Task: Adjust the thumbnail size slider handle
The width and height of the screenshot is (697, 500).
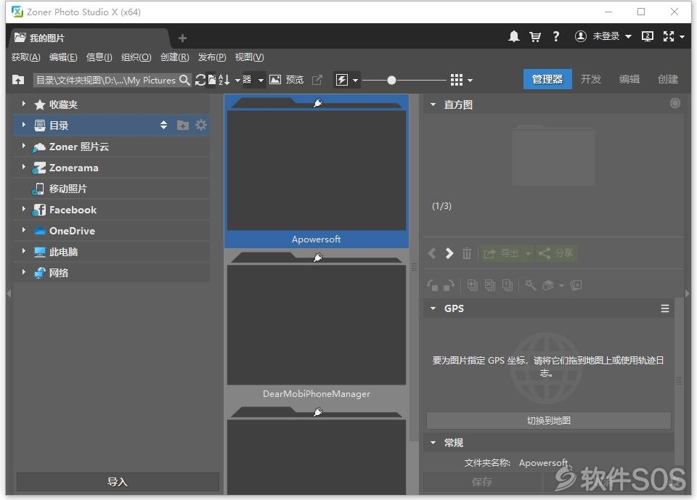Action: 391,81
